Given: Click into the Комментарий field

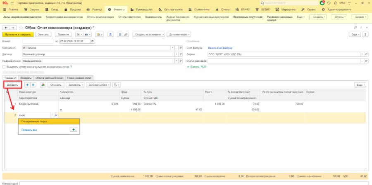Looking at the screenshot, I should click(194, 183).
